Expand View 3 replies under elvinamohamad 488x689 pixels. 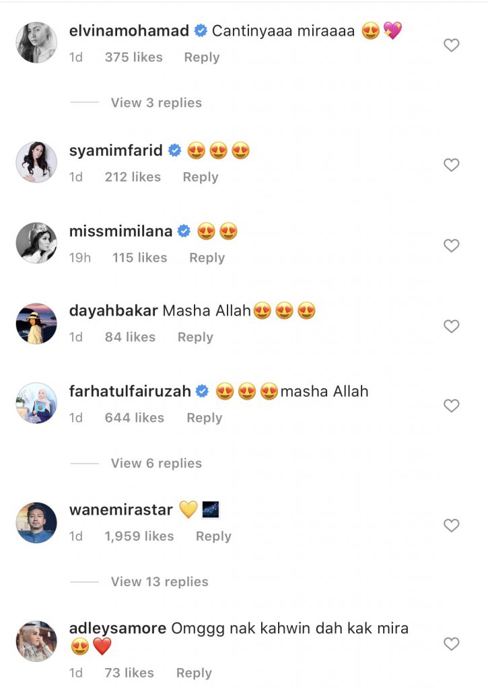(x=156, y=102)
